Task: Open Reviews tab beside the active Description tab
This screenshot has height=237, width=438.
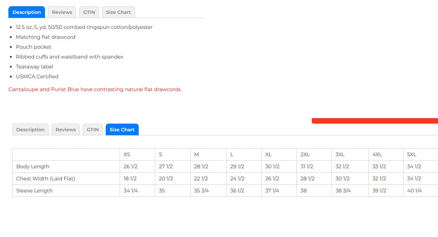Action: (x=62, y=12)
